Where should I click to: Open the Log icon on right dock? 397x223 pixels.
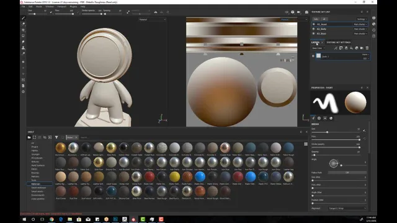(373, 36)
